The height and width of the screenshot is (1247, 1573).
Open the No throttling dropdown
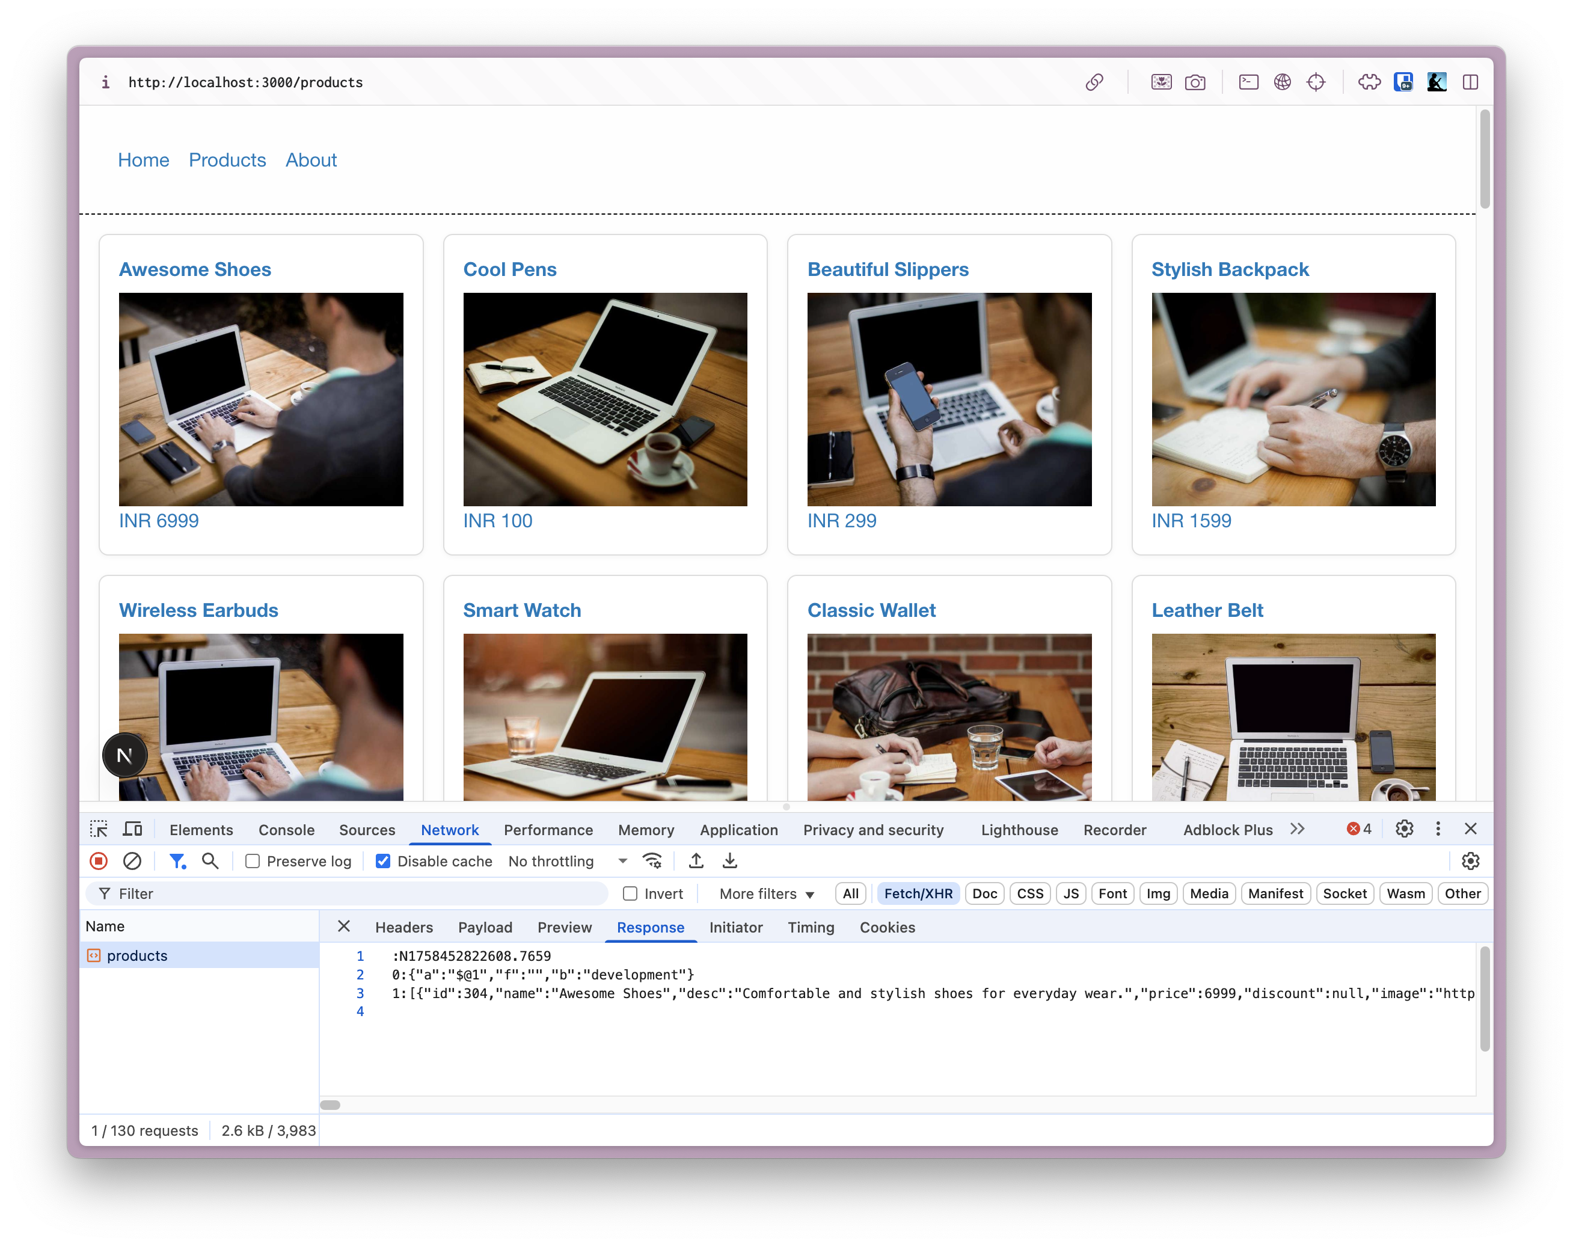coord(568,861)
